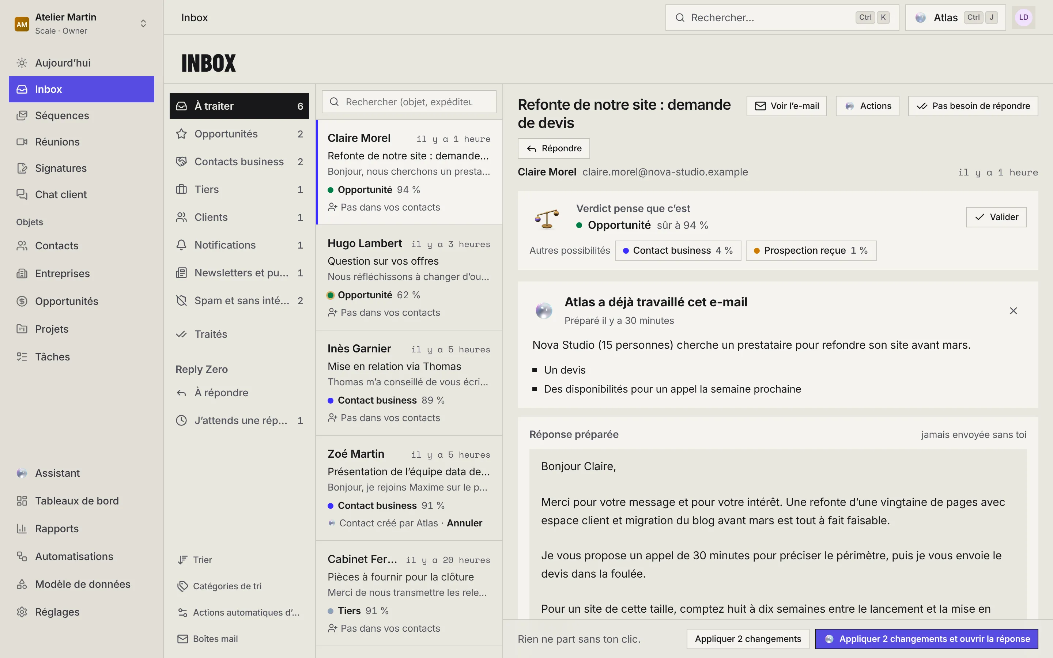Go to Signatures page
Image resolution: width=1053 pixels, height=658 pixels.
(x=82, y=168)
